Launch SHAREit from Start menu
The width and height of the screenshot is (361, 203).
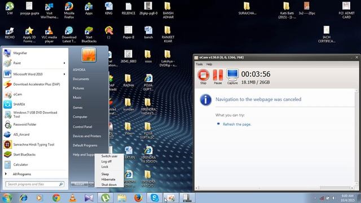[34, 104]
